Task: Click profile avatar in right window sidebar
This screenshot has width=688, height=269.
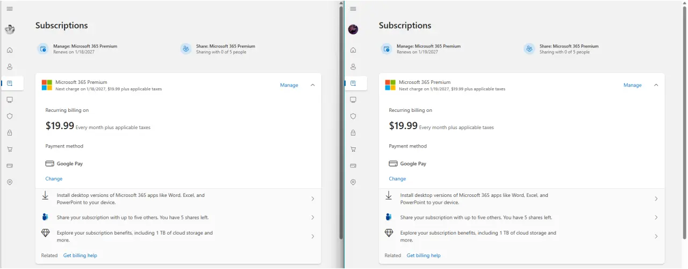Action: pyautogui.click(x=353, y=29)
